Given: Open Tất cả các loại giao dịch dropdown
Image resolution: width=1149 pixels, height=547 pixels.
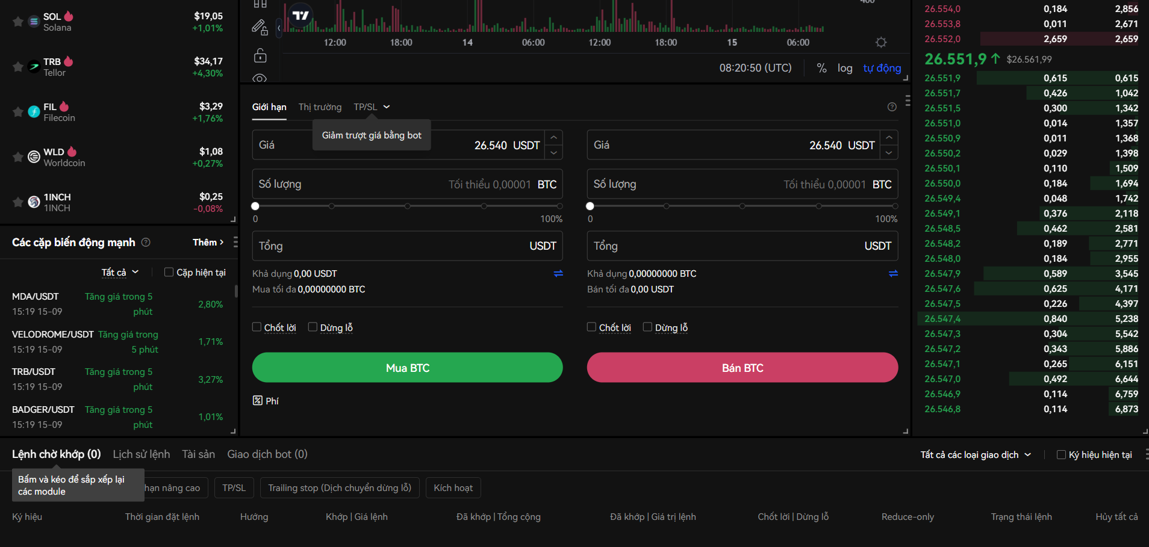Looking at the screenshot, I should point(976,454).
